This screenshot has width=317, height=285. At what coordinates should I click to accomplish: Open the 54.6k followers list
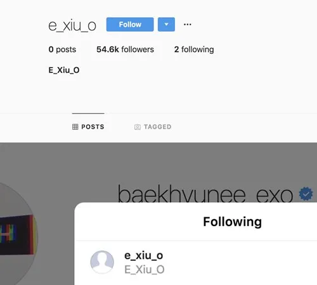(x=125, y=49)
